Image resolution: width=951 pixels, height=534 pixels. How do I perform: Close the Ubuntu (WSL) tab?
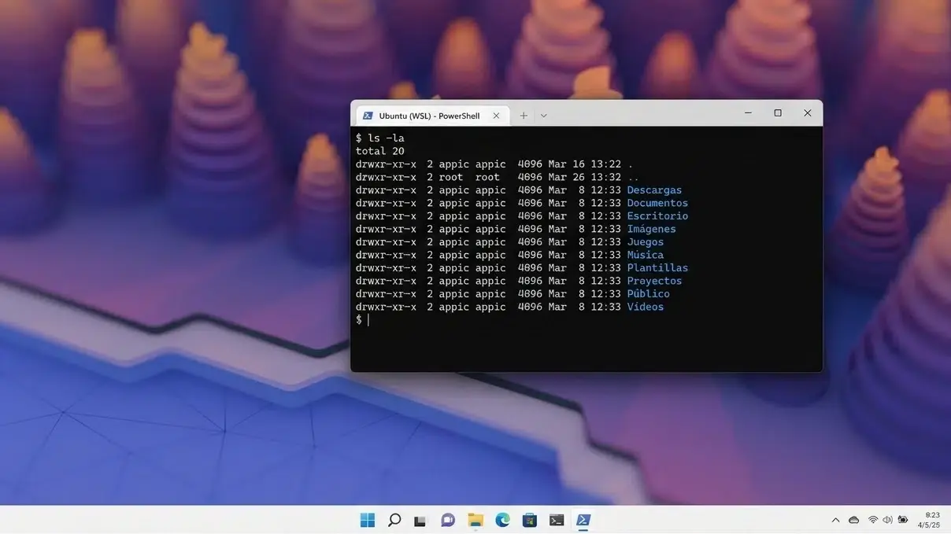496,116
